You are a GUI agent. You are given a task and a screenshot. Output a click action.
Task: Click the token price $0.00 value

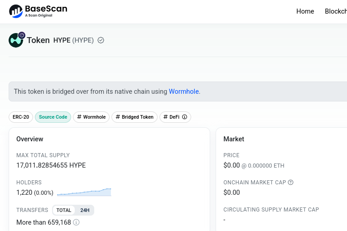tap(231, 165)
